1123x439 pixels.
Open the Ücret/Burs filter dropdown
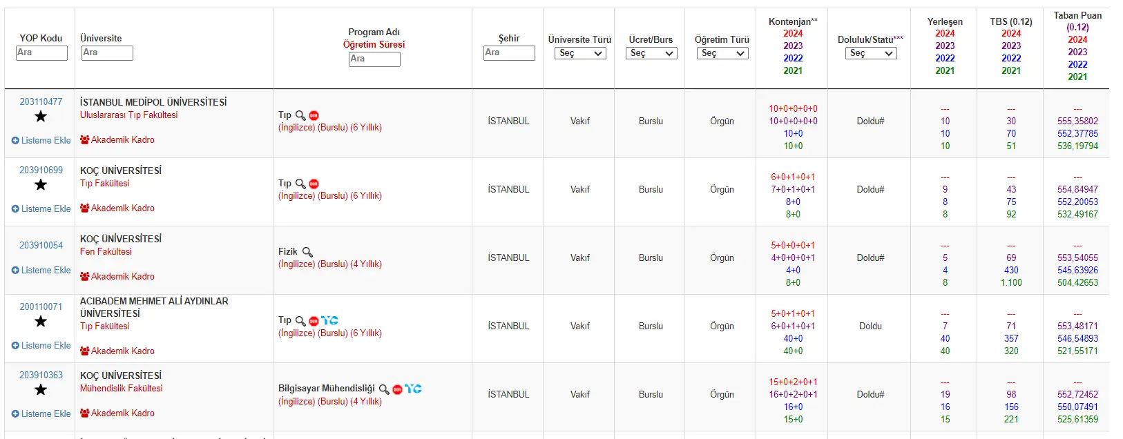(651, 53)
